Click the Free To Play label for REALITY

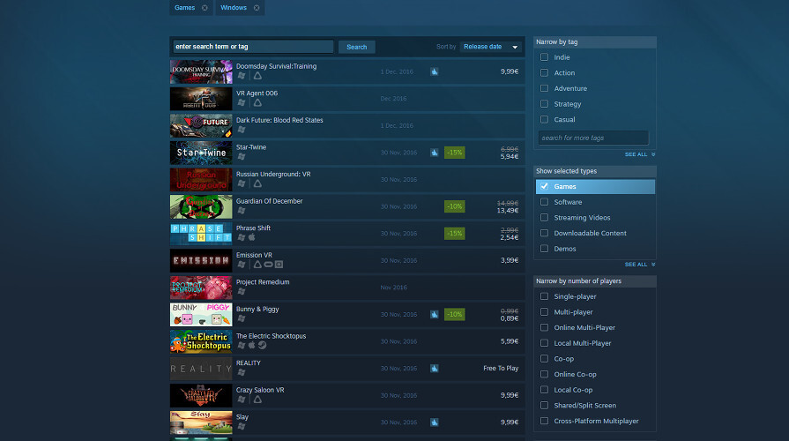click(x=501, y=369)
